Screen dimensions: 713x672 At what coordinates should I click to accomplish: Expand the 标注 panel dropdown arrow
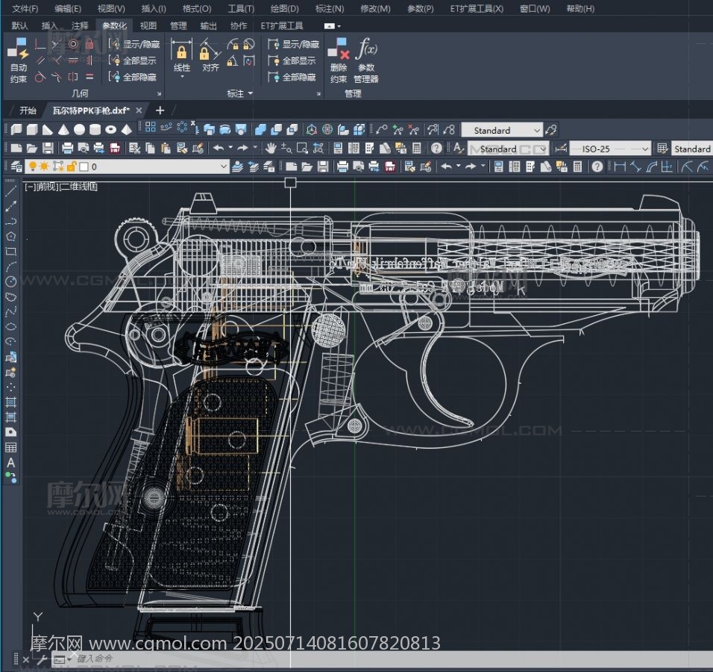(x=250, y=93)
